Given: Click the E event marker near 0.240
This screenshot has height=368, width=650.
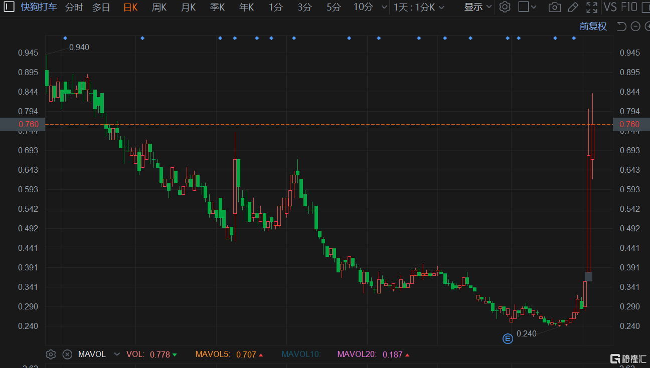Looking at the screenshot, I should [508, 339].
